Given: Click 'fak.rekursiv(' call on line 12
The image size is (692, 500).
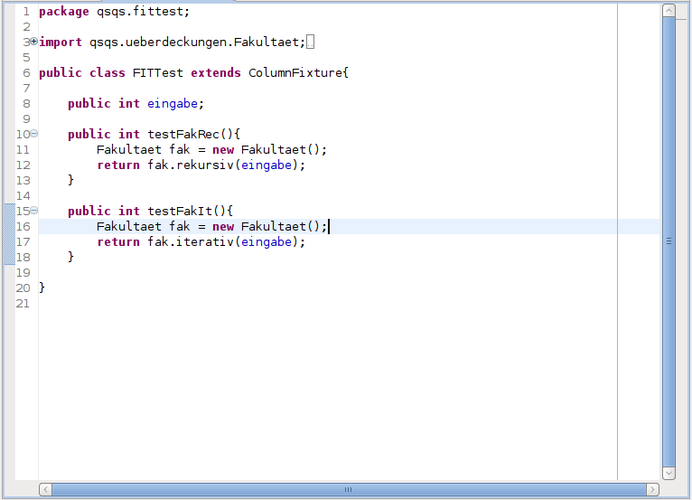Looking at the screenshot, I should pyautogui.click(x=193, y=165).
